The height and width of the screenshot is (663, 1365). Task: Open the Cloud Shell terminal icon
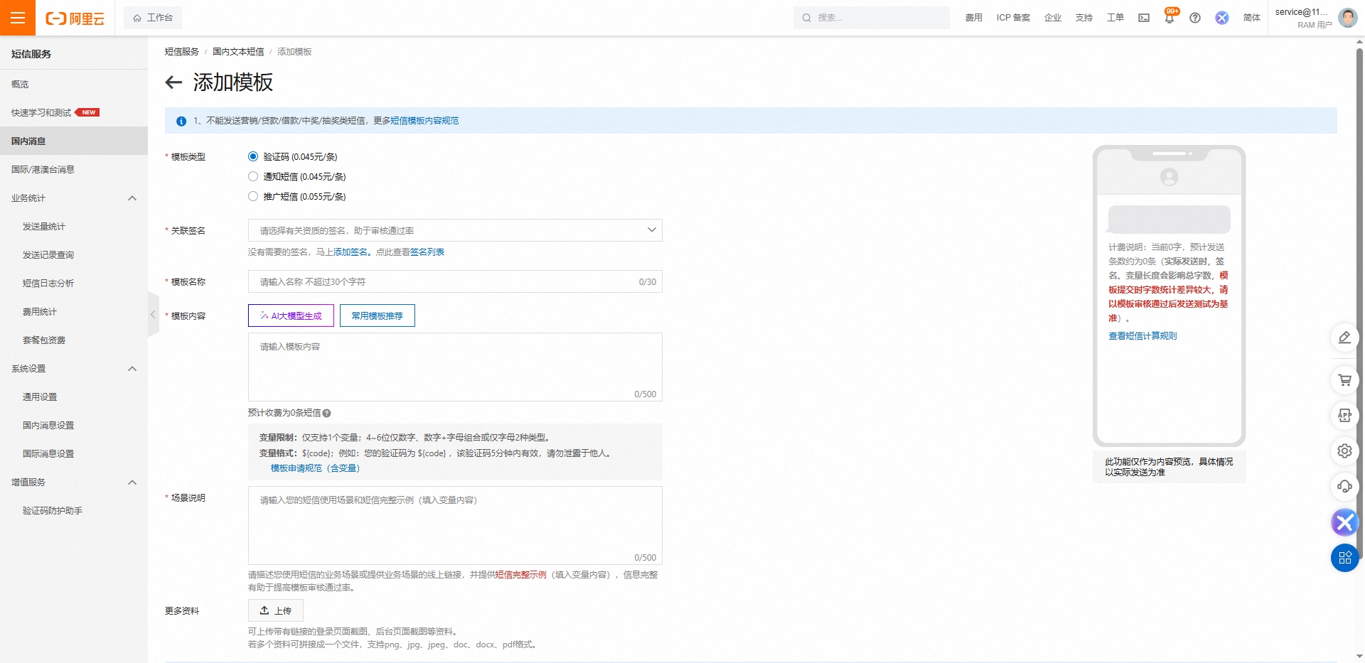(1144, 17)
